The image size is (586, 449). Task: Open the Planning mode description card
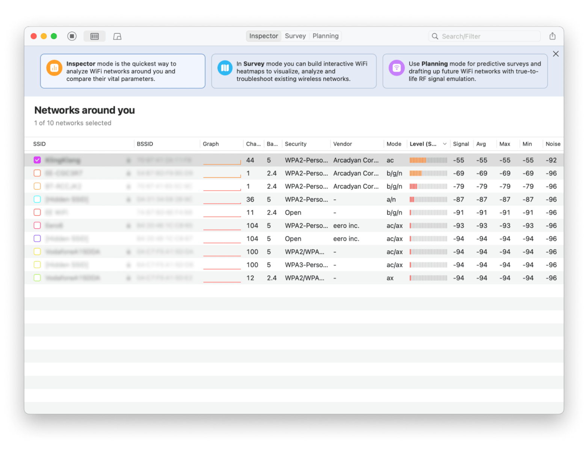point(465,71)
